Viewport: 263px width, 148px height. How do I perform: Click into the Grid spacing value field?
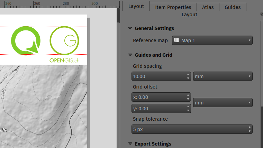tap(159, 76)
